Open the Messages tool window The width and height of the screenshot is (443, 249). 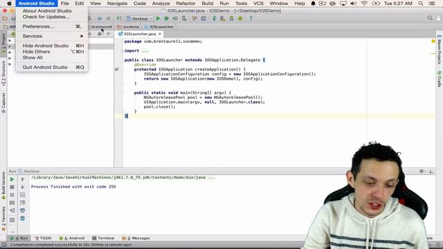pyautogui.click(x=136, y=238)
